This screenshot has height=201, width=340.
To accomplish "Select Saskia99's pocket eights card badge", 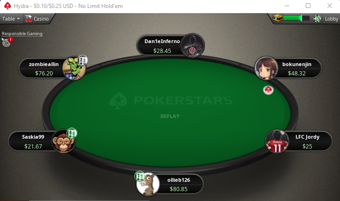I will (x=72, y=133).
